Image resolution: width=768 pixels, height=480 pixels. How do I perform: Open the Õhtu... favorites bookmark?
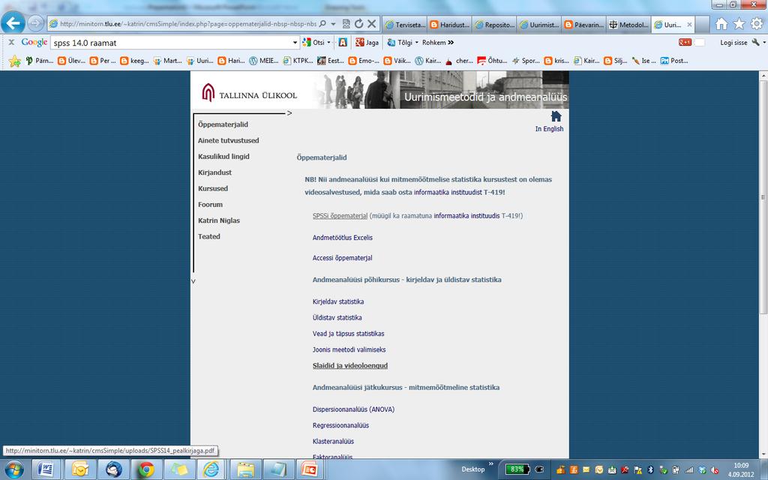492,61
